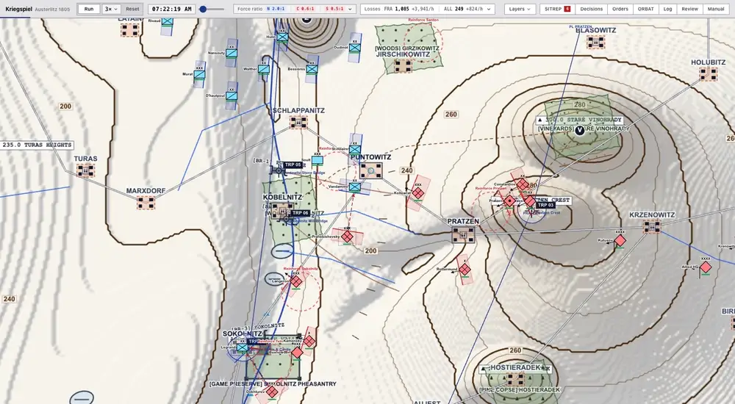The height and width of the screenshot is (404, 735).
Task: Click the Schlappanitz village marker
Action: (x=298, y=123)
